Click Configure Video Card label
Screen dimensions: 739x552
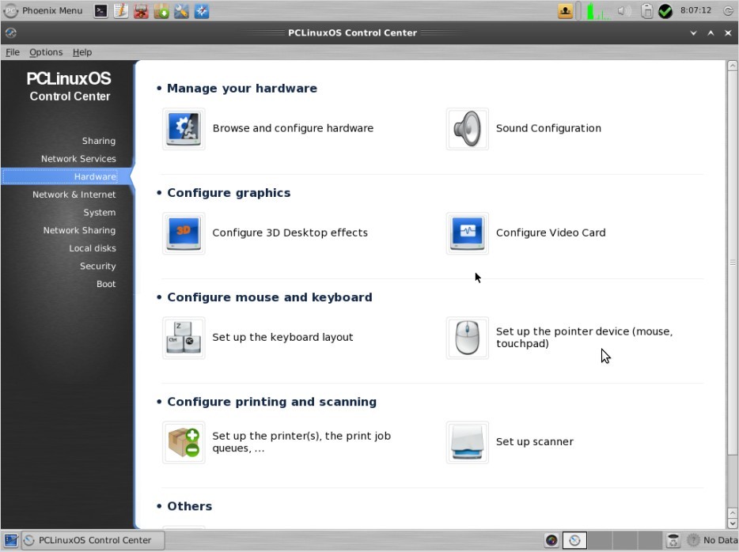coord(551,233)
